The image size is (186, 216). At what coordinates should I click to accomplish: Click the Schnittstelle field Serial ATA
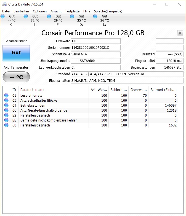[95, 54]
